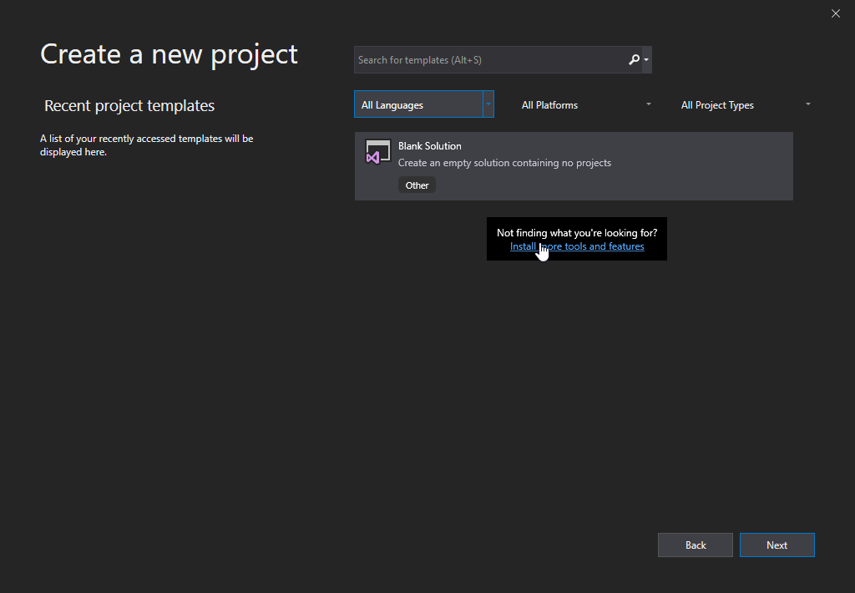
Task: Open the All Platforms filter dropdown
Action: 584,104
